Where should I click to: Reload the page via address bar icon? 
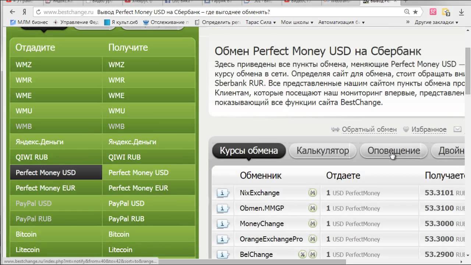point(38,12)
